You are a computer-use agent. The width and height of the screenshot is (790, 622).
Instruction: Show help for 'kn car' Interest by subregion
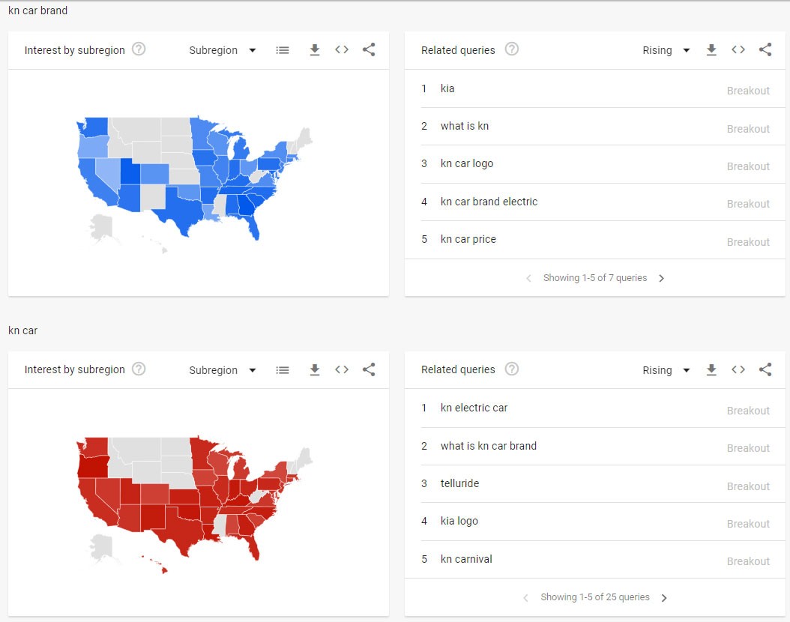pos(139,369)
